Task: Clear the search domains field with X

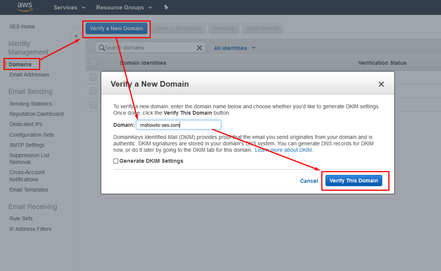Action: coord(199,48)
